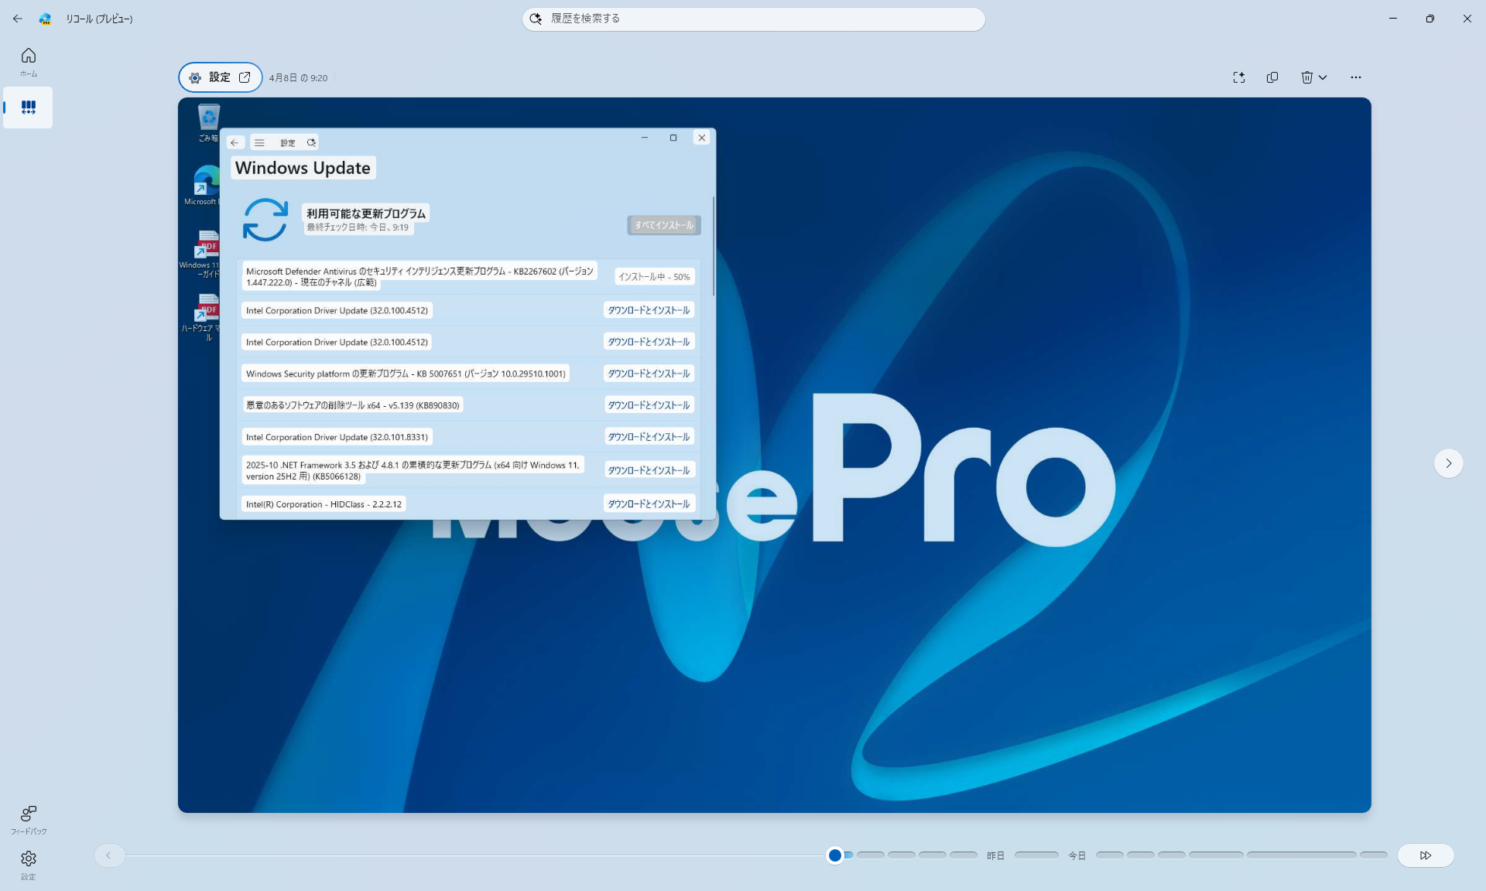The image size is (1486, 891).
Task: Select the 昨日 timeline segment marker
Action: 995,855
